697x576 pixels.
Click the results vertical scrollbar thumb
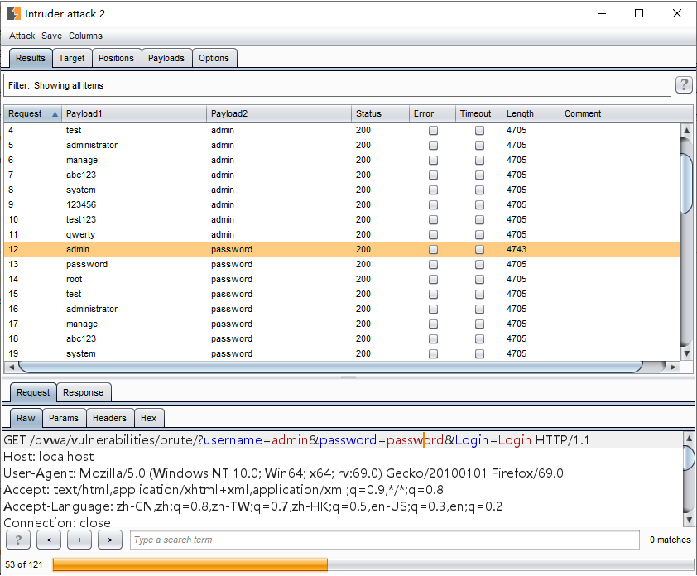(686, 182)
